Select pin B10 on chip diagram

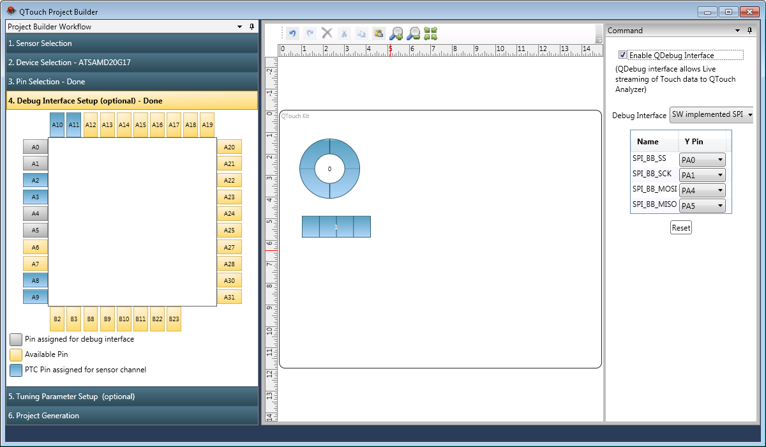[124, 319]
